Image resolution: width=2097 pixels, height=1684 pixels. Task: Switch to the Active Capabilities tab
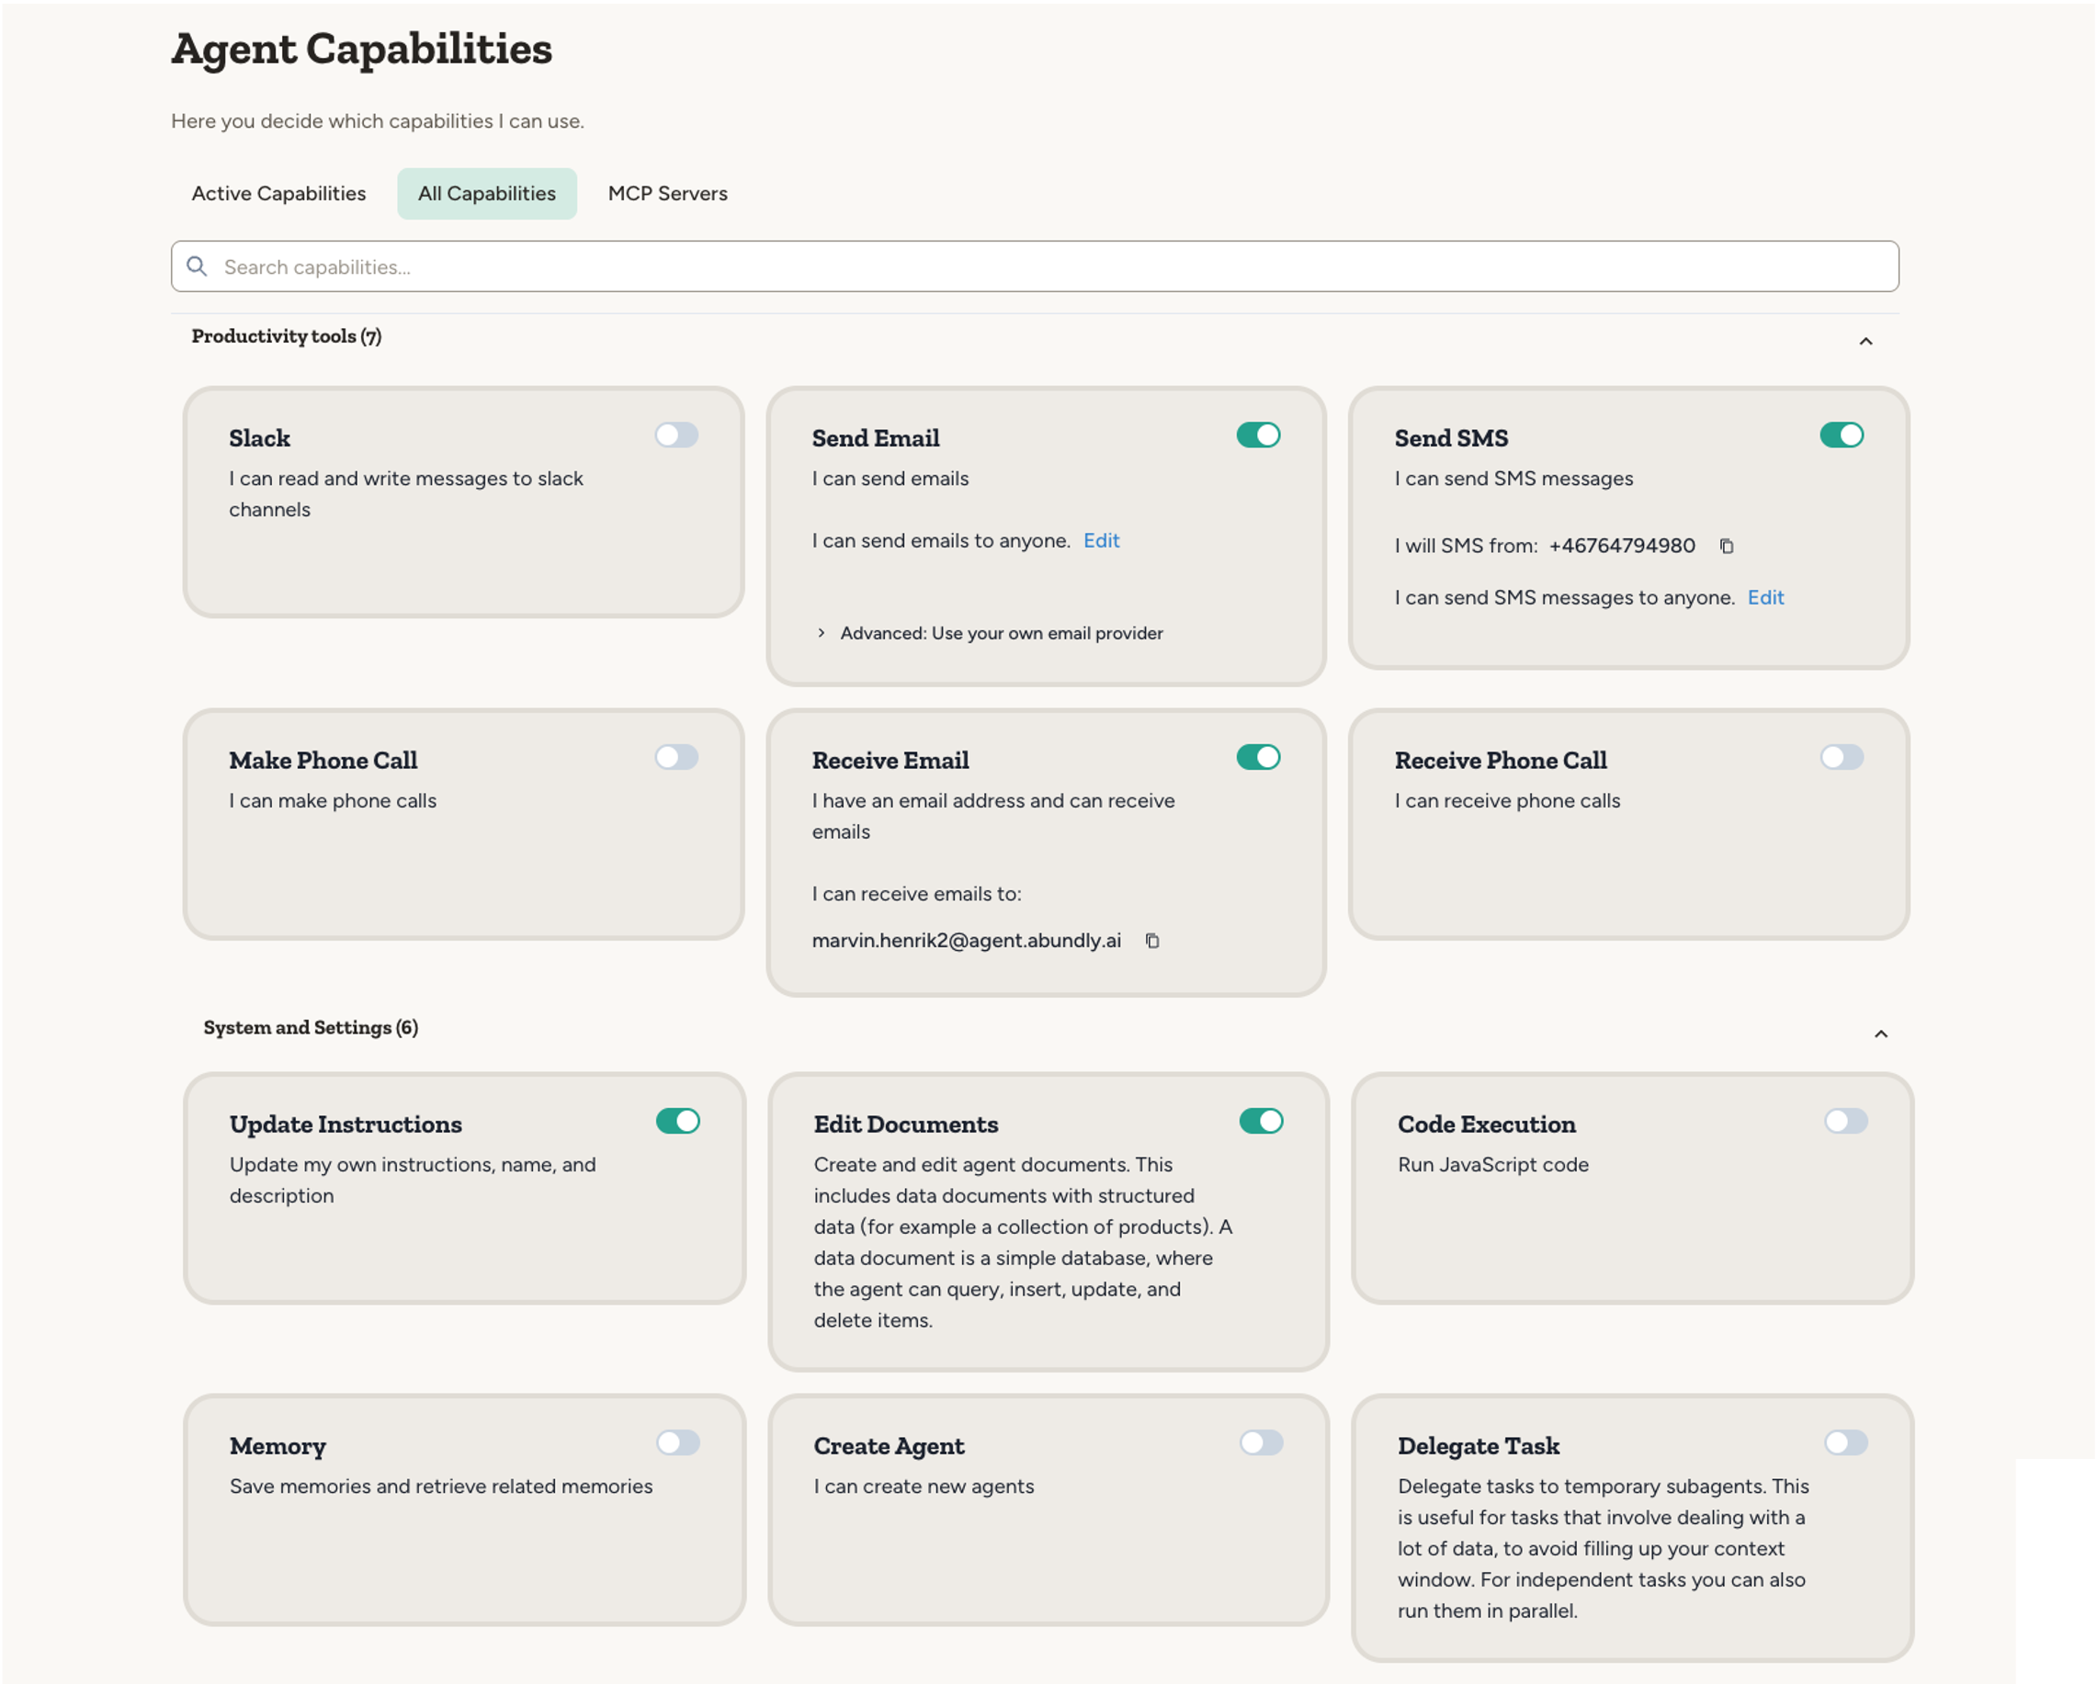pyautogui.click(x=279, y=193)
